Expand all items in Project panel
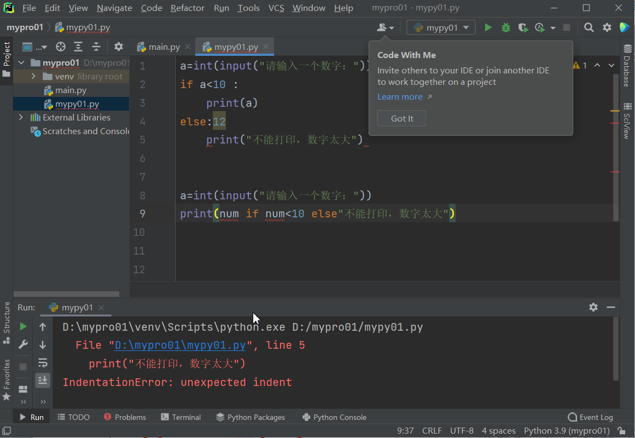Viewport: 635px width, 438px height. point(78,47)
